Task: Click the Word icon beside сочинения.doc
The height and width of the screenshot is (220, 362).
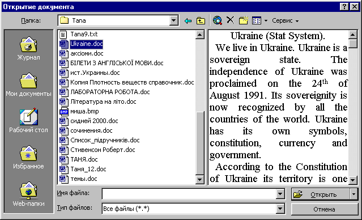Action: [x=63, y=131]
